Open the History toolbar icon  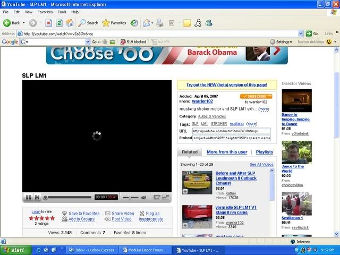tap(134, 23)
